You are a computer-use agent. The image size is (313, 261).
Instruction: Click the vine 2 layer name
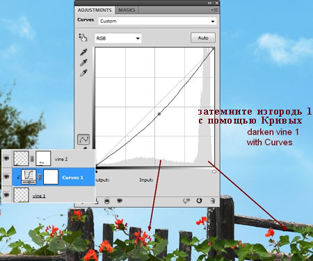coord(61,159)
